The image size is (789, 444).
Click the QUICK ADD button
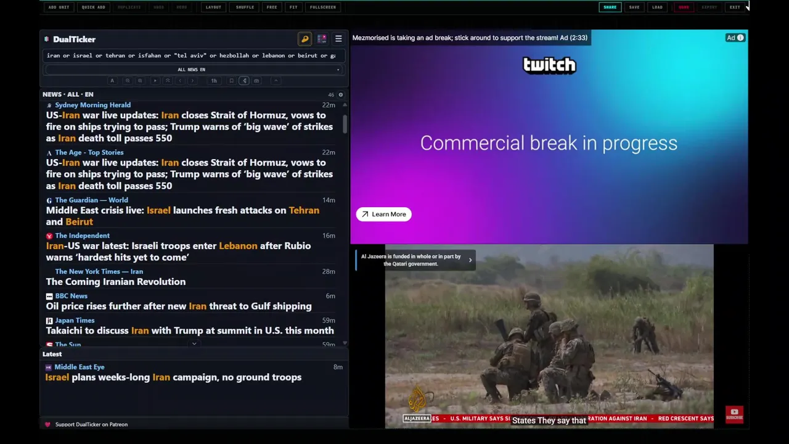point(93,7)
